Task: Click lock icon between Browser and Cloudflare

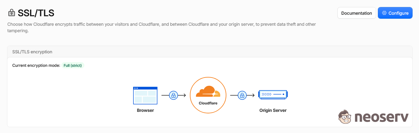Action: 173,95
